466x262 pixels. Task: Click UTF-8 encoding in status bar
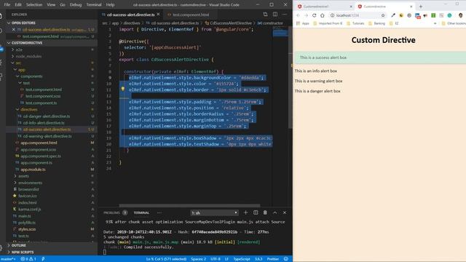216,259
